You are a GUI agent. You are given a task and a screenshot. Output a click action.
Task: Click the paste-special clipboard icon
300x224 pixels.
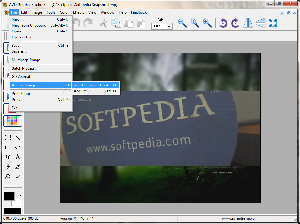coord(141,23)
